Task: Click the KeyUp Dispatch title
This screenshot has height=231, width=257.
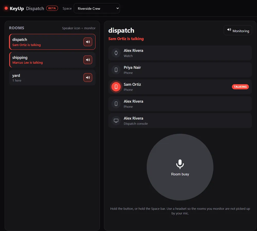Action: coord(27,8)
